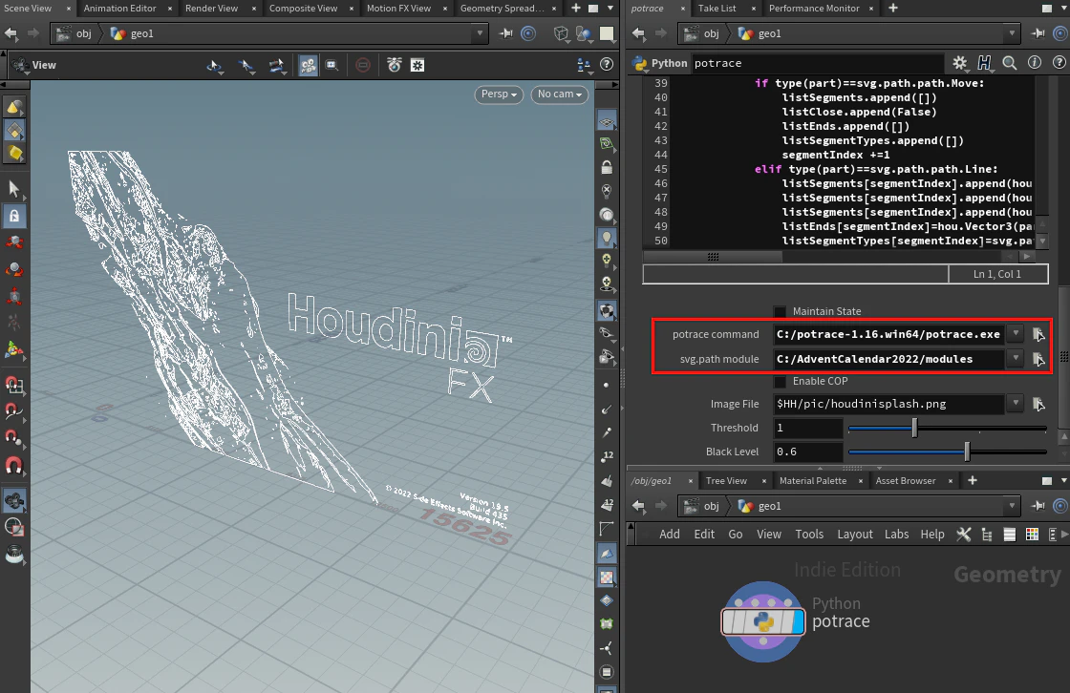Open the scene view path history dropdown

coord(480,33)
